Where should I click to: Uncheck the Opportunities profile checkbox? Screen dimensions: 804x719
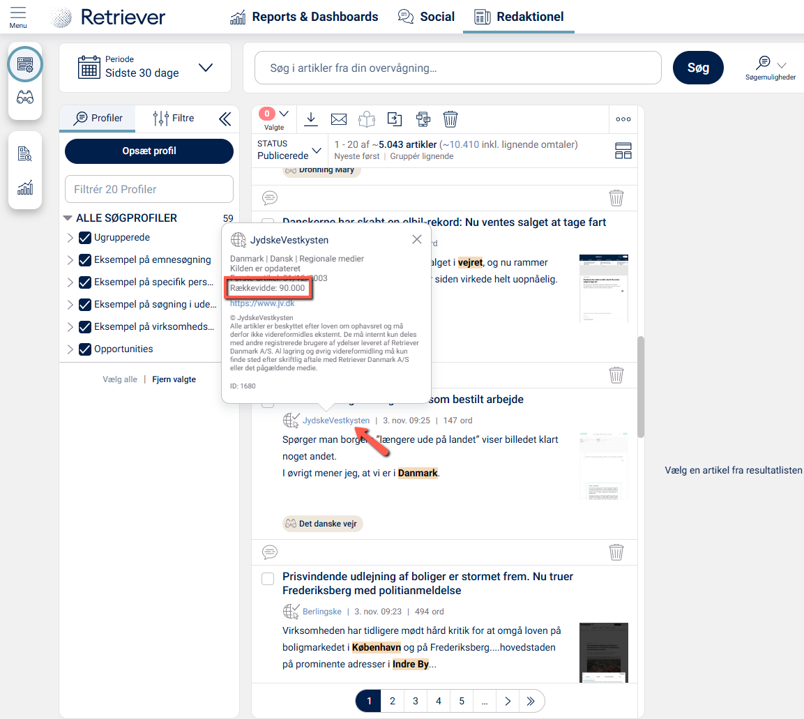pos(85,349)
